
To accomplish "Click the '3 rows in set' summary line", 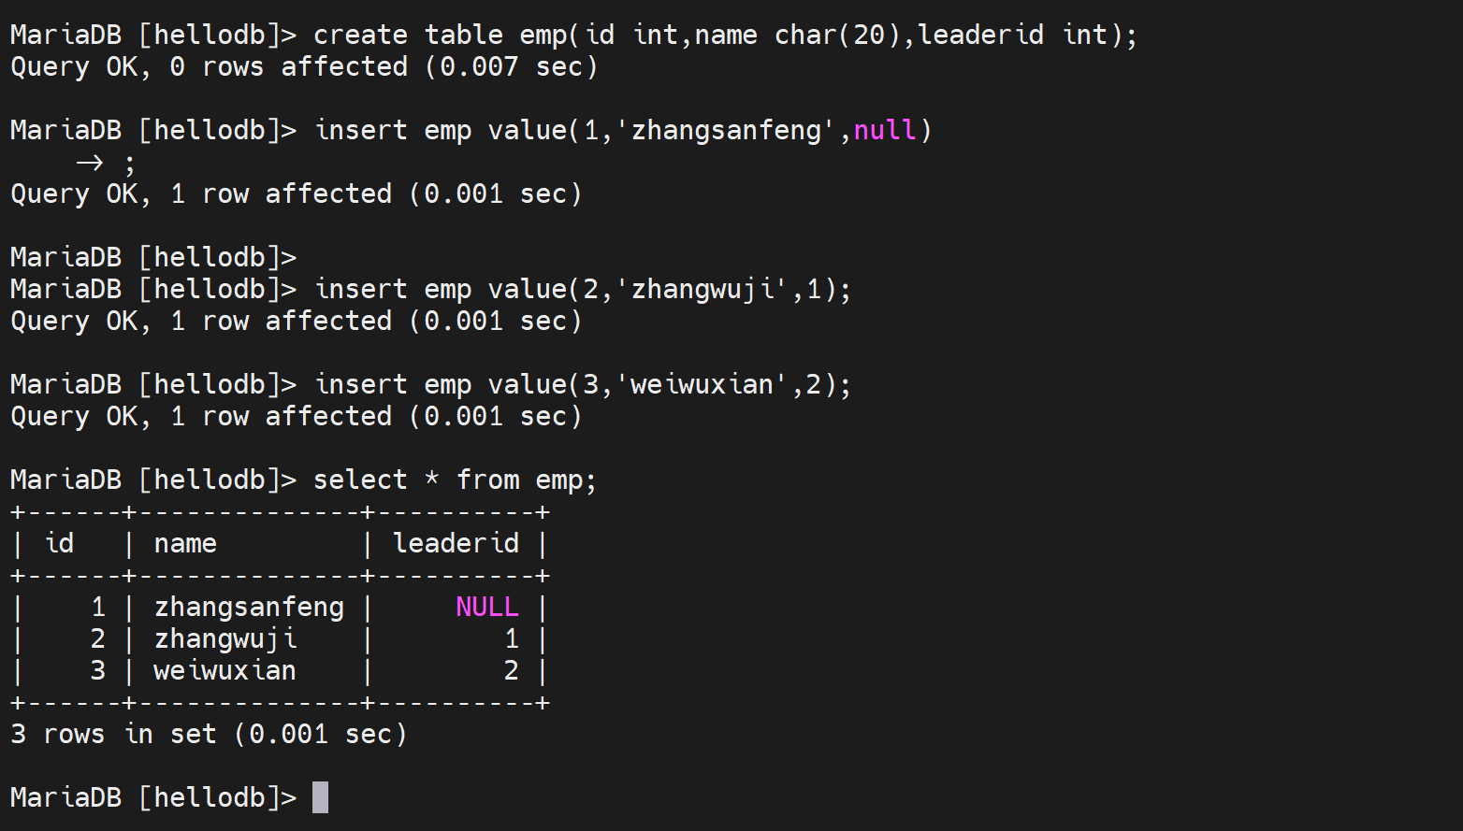I will click(x=208, y=735).
